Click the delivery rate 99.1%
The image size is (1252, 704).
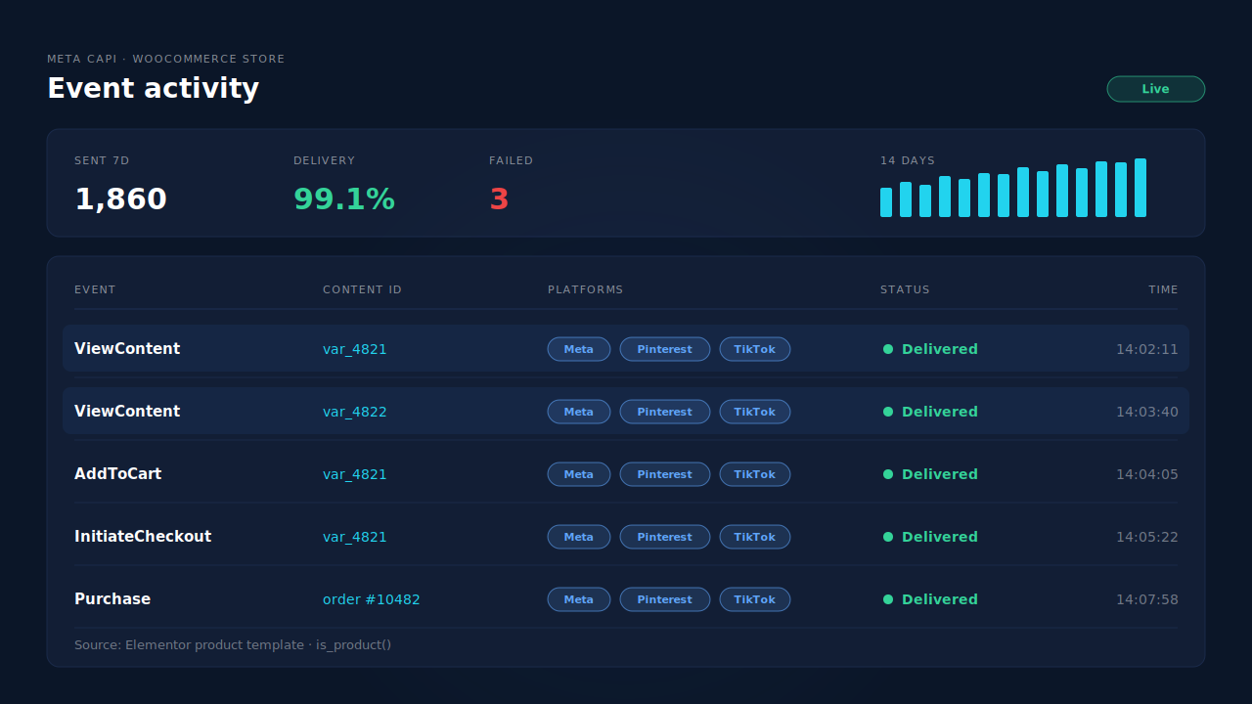[x=344, y=199]
